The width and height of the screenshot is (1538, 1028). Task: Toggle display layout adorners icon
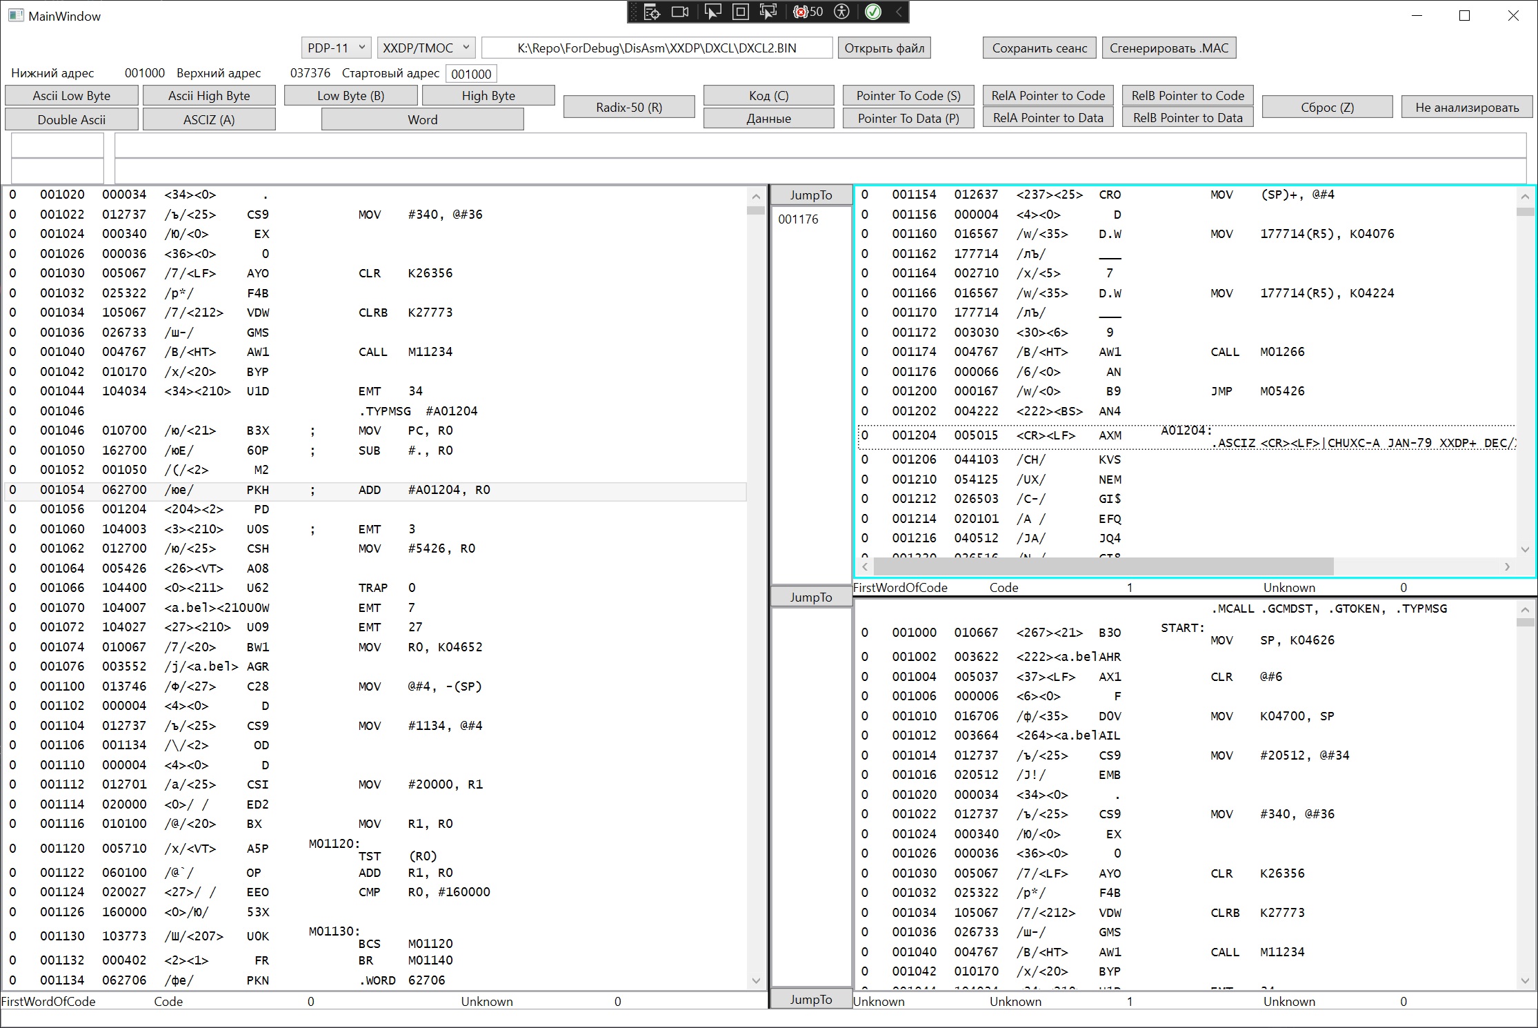pyautogui.click(x=740, y=12)
